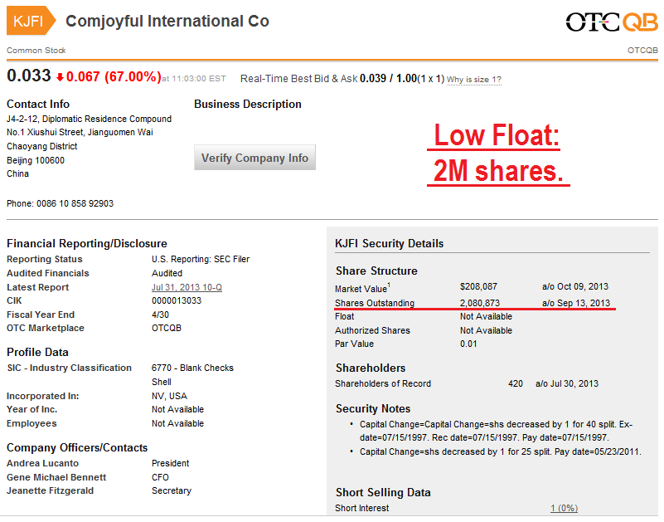The image size is (664, 522).
Task: Click President name Andrea Lucanto
Action: (x=42, y=463)
